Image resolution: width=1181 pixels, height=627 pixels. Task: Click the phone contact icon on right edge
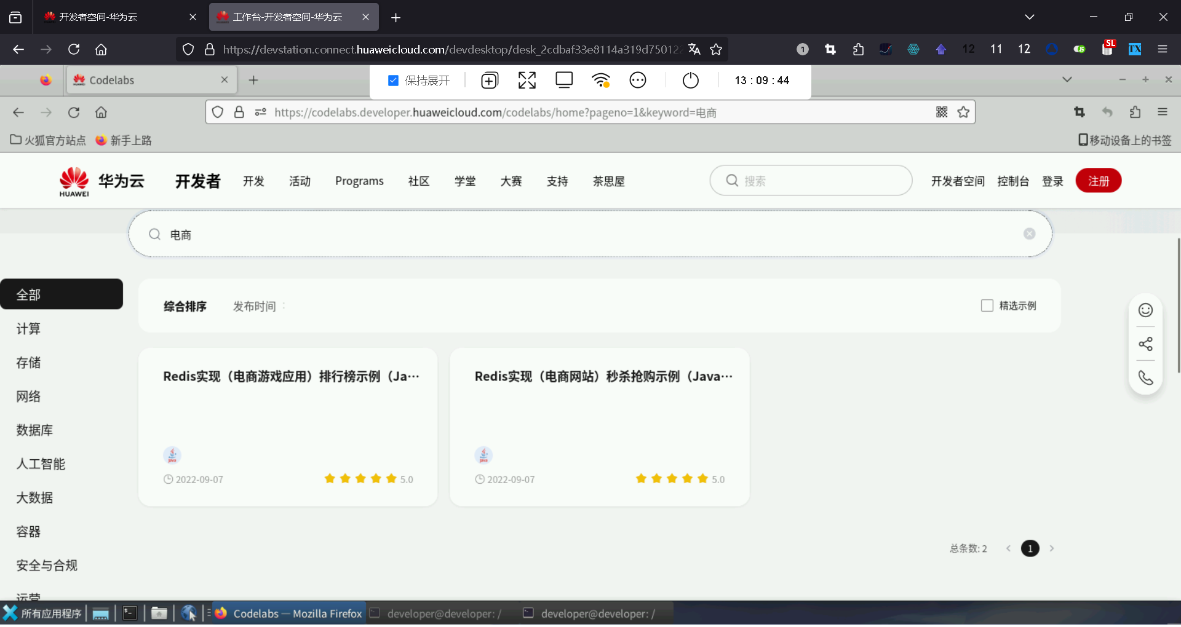pyautogui.click(x=1145, y=377)
